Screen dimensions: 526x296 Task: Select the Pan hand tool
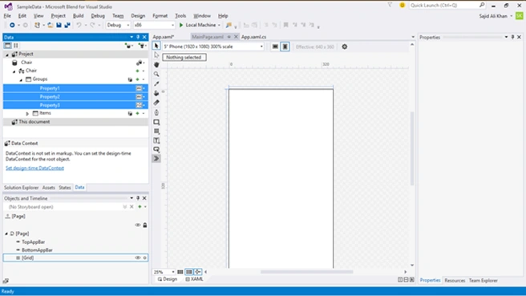[156, 64]
